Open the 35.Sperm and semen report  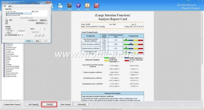pos(11,75)
